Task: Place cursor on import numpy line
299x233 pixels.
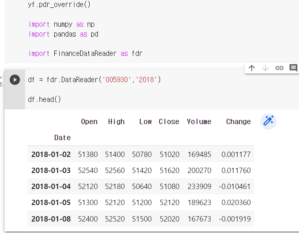Action: (x=61, y=24)
